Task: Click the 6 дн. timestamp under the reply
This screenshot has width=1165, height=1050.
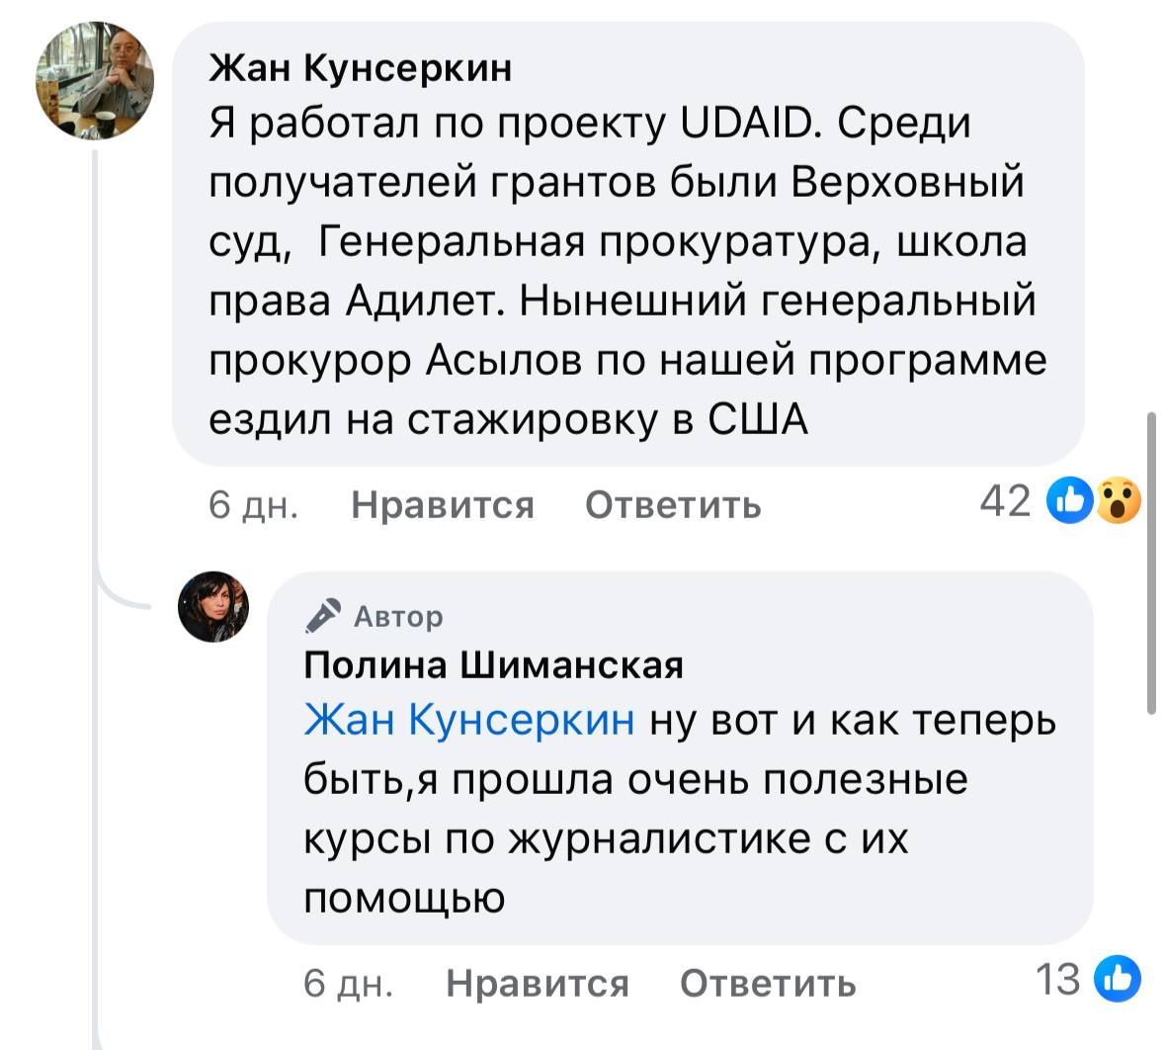Action: [x=348, y=984]
